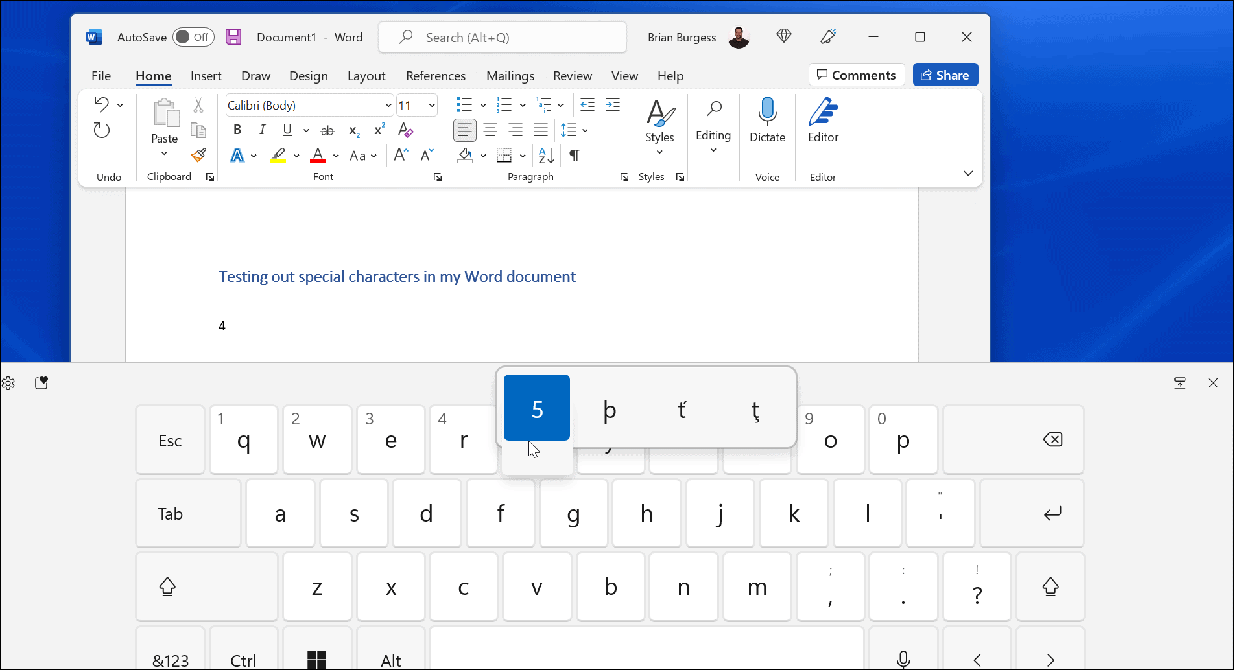
Task: Toggle AutoSave off switch
Action: coord(193,37)
